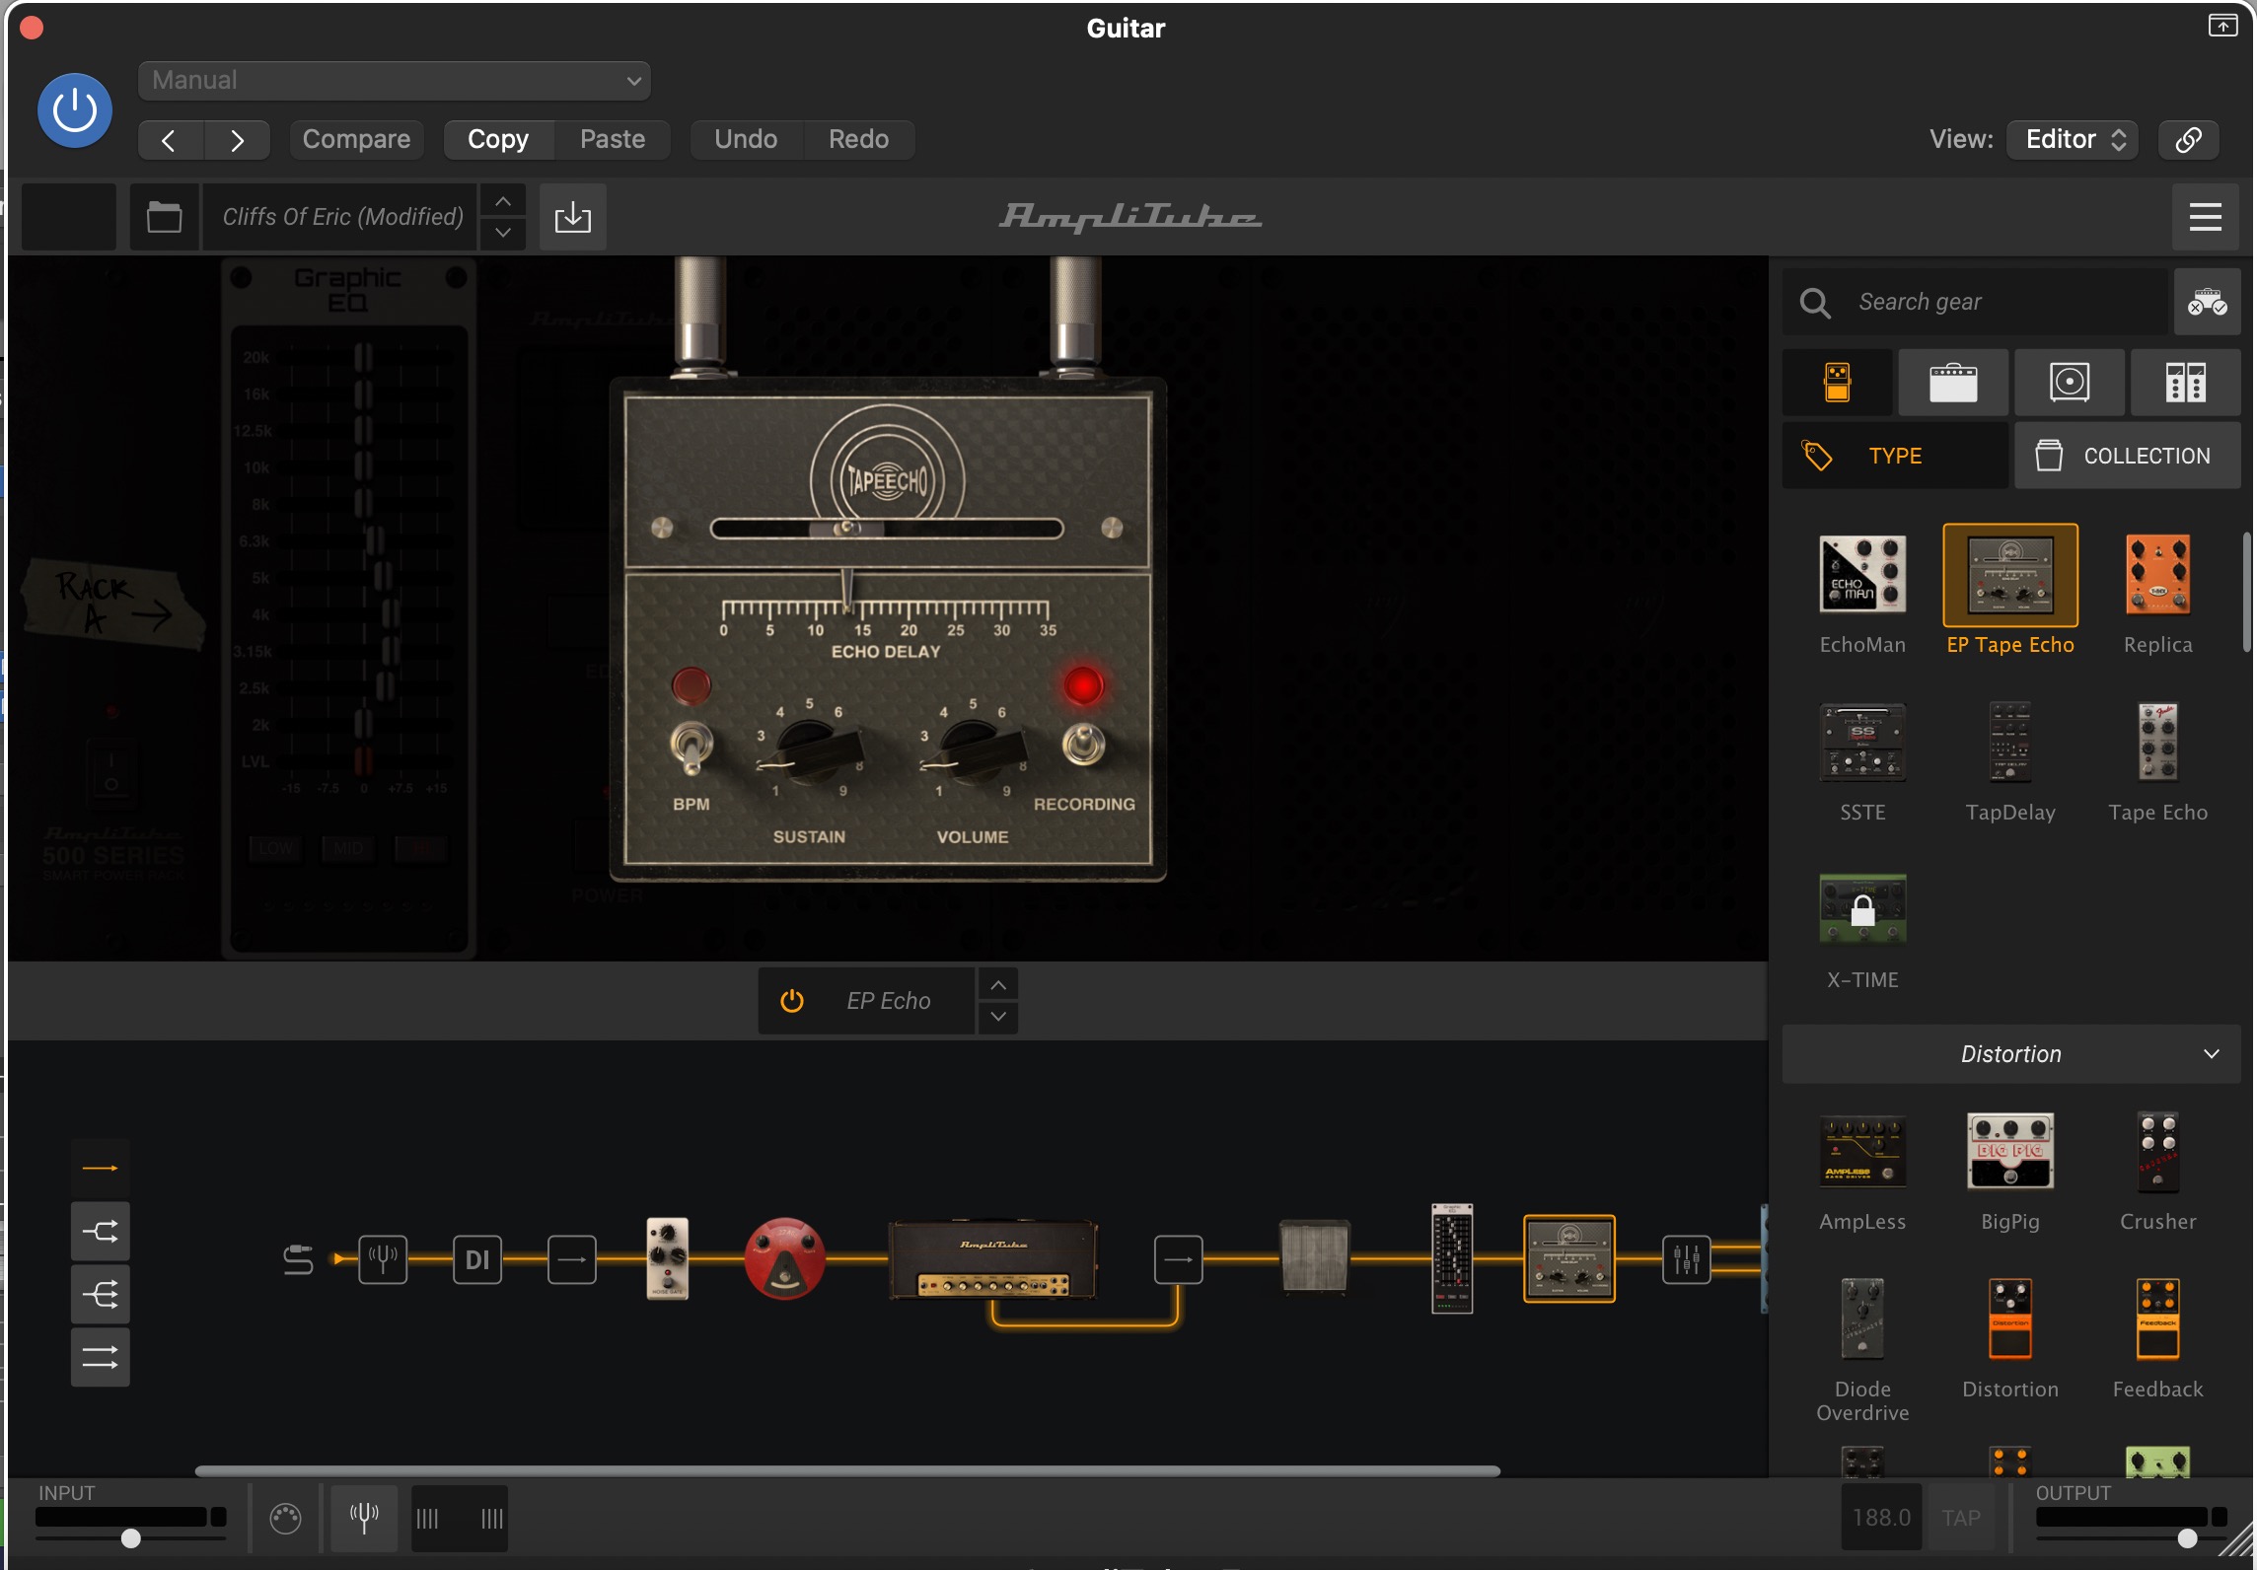Screen dimensions: 2257x1570
Task: Open the Manual preset dropdown
Action: point(394,81)
